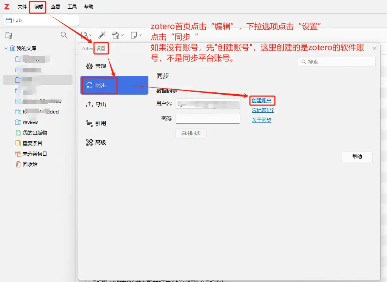
Task: Click the 回收站 trash can icon
Action: 18,164
